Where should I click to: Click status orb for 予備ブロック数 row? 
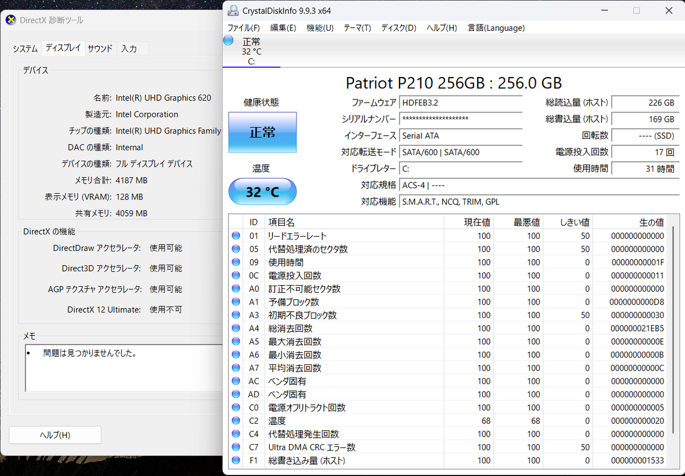coord(236,302)
